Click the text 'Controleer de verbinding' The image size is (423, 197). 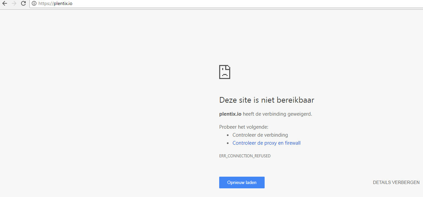(x=260, y=135)
